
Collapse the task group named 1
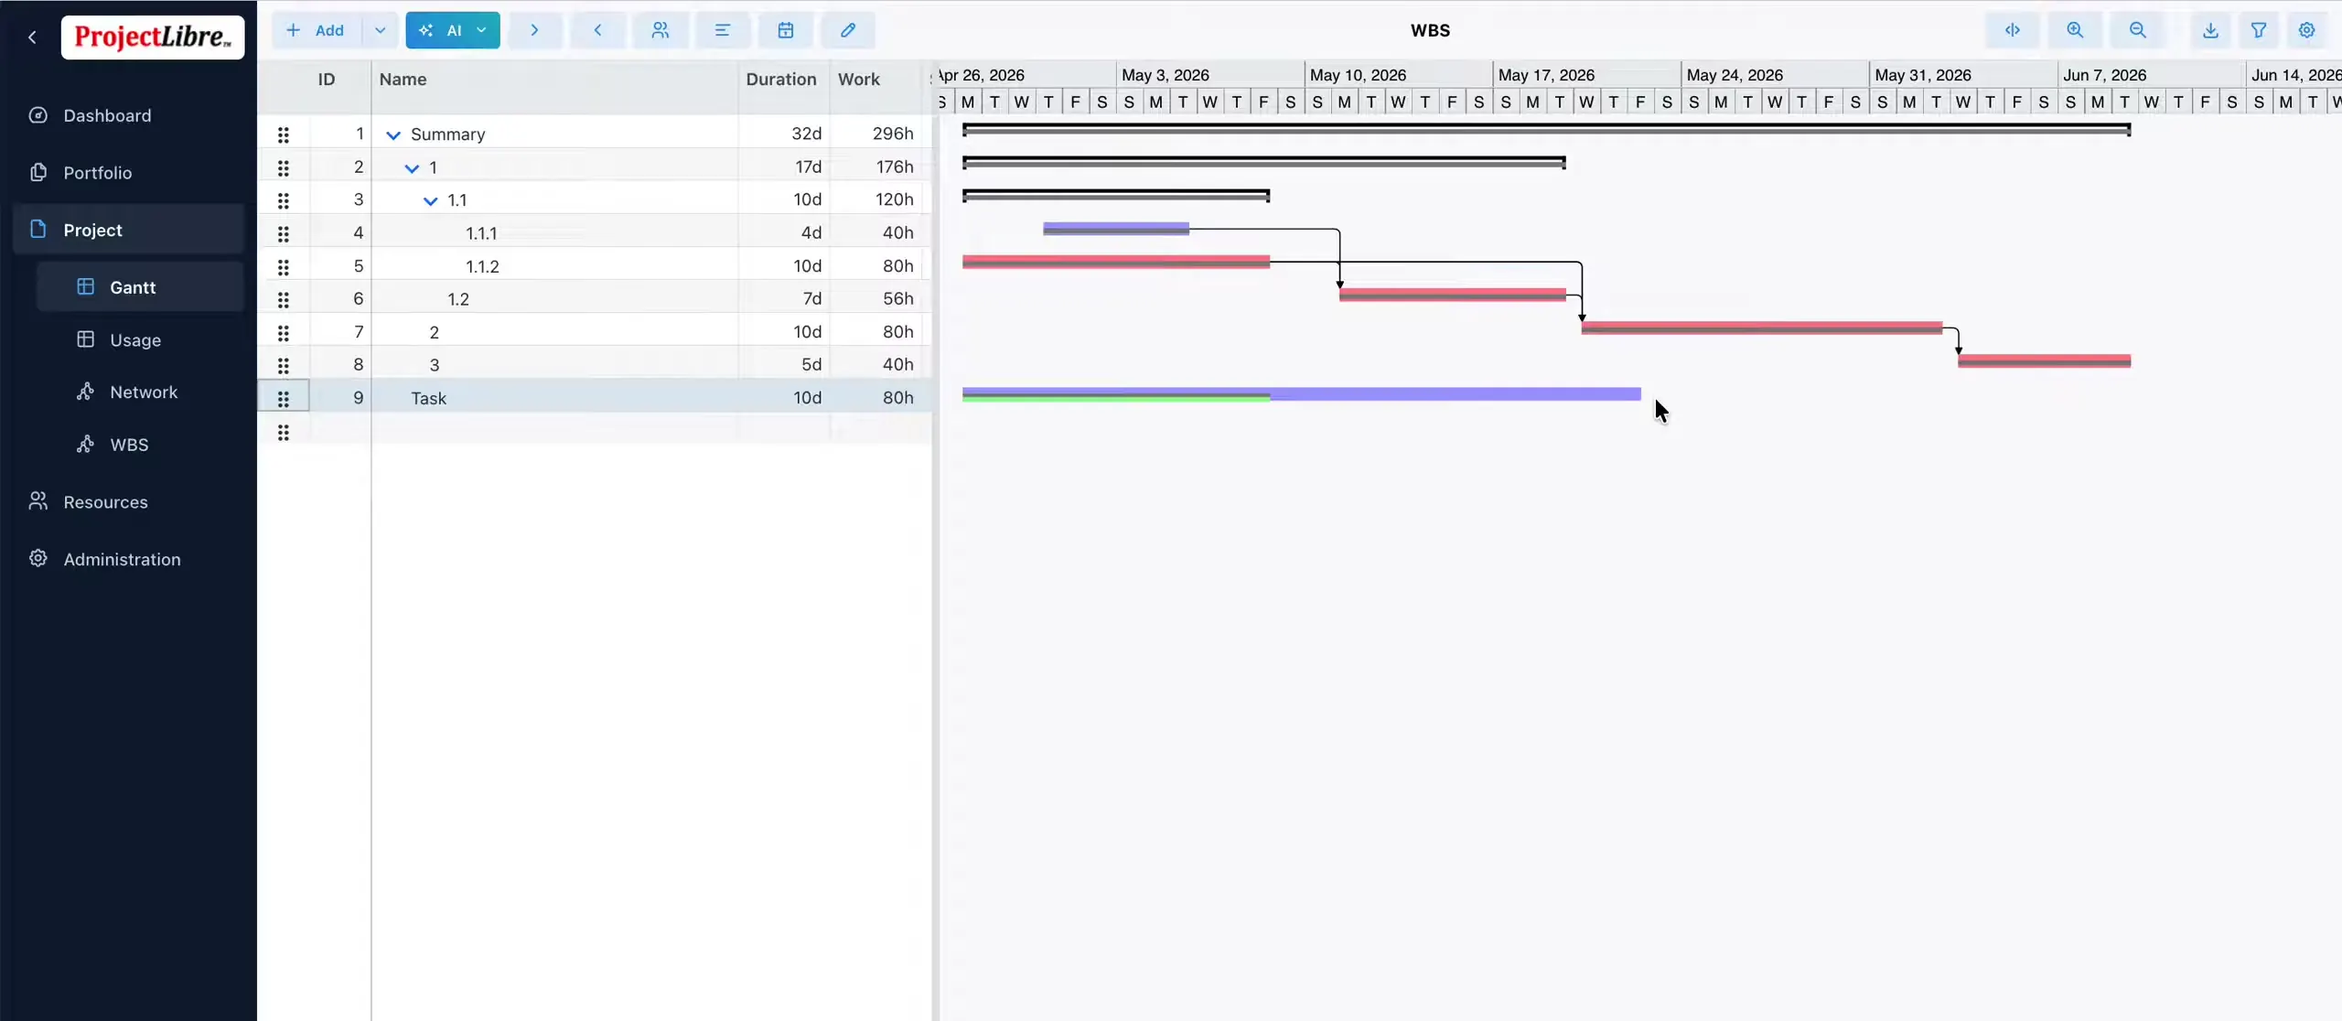(412, 167)
